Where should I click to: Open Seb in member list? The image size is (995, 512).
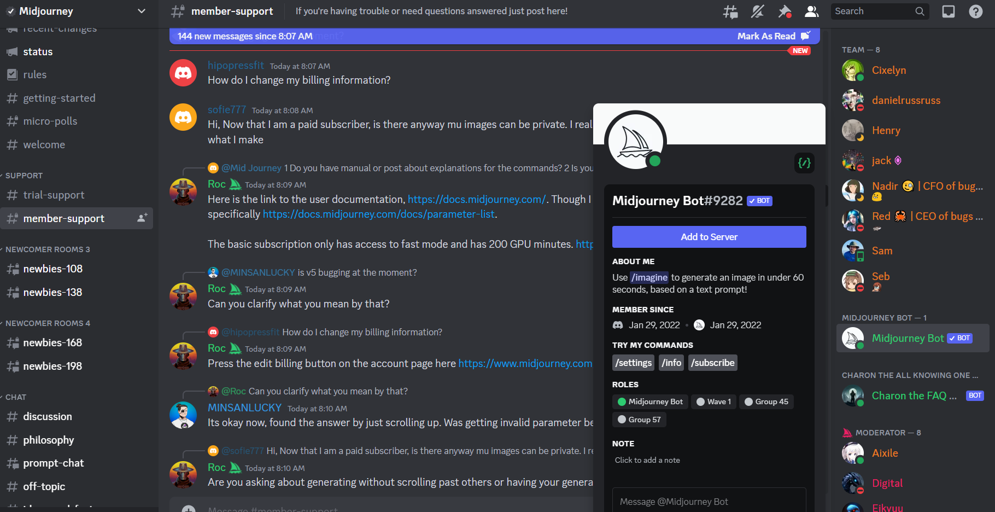pos(913,281)
